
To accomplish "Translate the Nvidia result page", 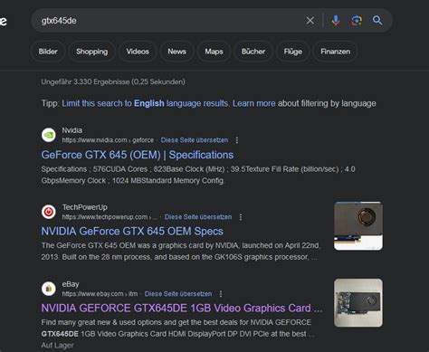I will coord(195,140).
